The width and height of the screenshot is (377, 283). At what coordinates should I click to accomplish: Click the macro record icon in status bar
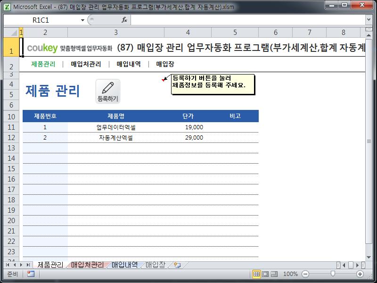31,274
